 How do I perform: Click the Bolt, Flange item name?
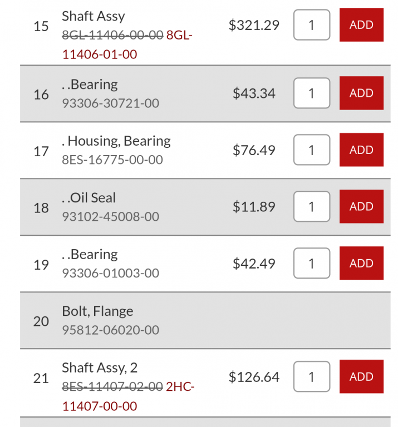coord(97,311)
